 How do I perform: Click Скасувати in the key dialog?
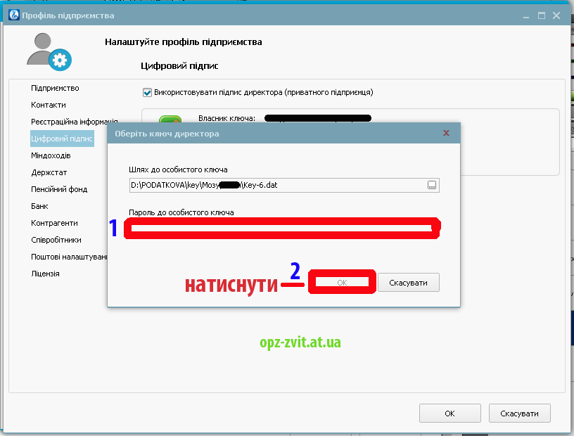coord(408,283)
